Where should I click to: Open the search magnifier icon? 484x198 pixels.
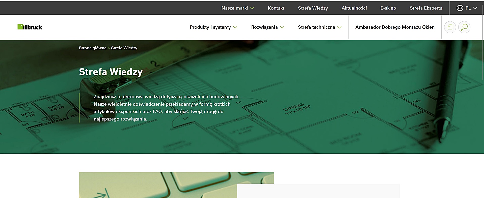click(x=464, y=27)
